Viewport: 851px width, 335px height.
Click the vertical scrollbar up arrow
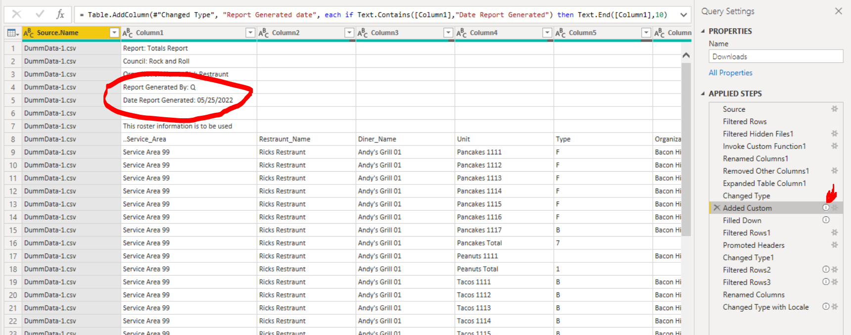coord(686,55)
